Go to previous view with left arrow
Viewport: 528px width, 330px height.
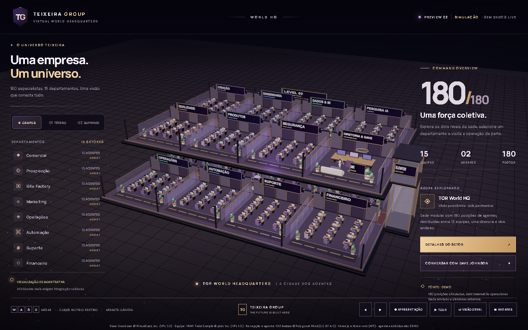pyautogui.click(x=366, y=309)
